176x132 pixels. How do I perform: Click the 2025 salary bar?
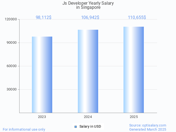pos(134,70)
